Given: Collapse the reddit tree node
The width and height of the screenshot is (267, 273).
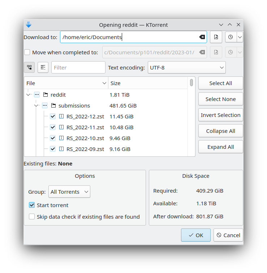Looking at the screenshot, I should tap(28, 95).
